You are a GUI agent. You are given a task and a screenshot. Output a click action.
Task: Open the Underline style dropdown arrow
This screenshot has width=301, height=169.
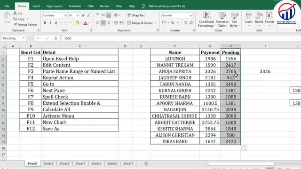click(x=60, y=23)
